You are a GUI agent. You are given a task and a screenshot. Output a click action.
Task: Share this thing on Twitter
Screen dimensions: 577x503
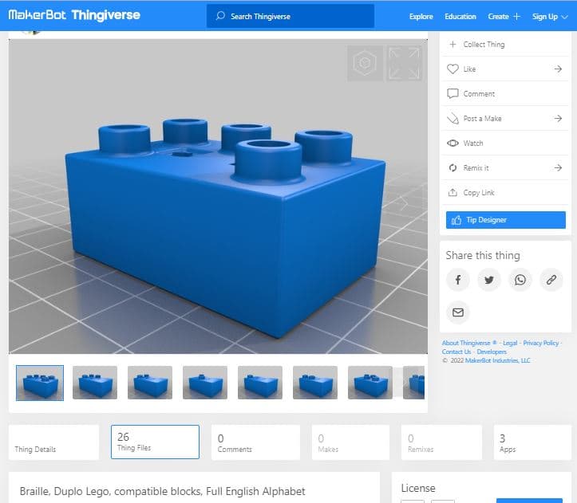[489, 280]
